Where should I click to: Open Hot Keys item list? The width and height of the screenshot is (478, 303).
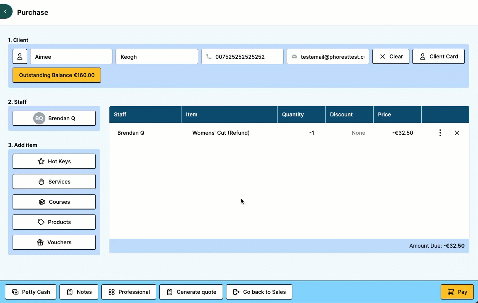point(54,161)
